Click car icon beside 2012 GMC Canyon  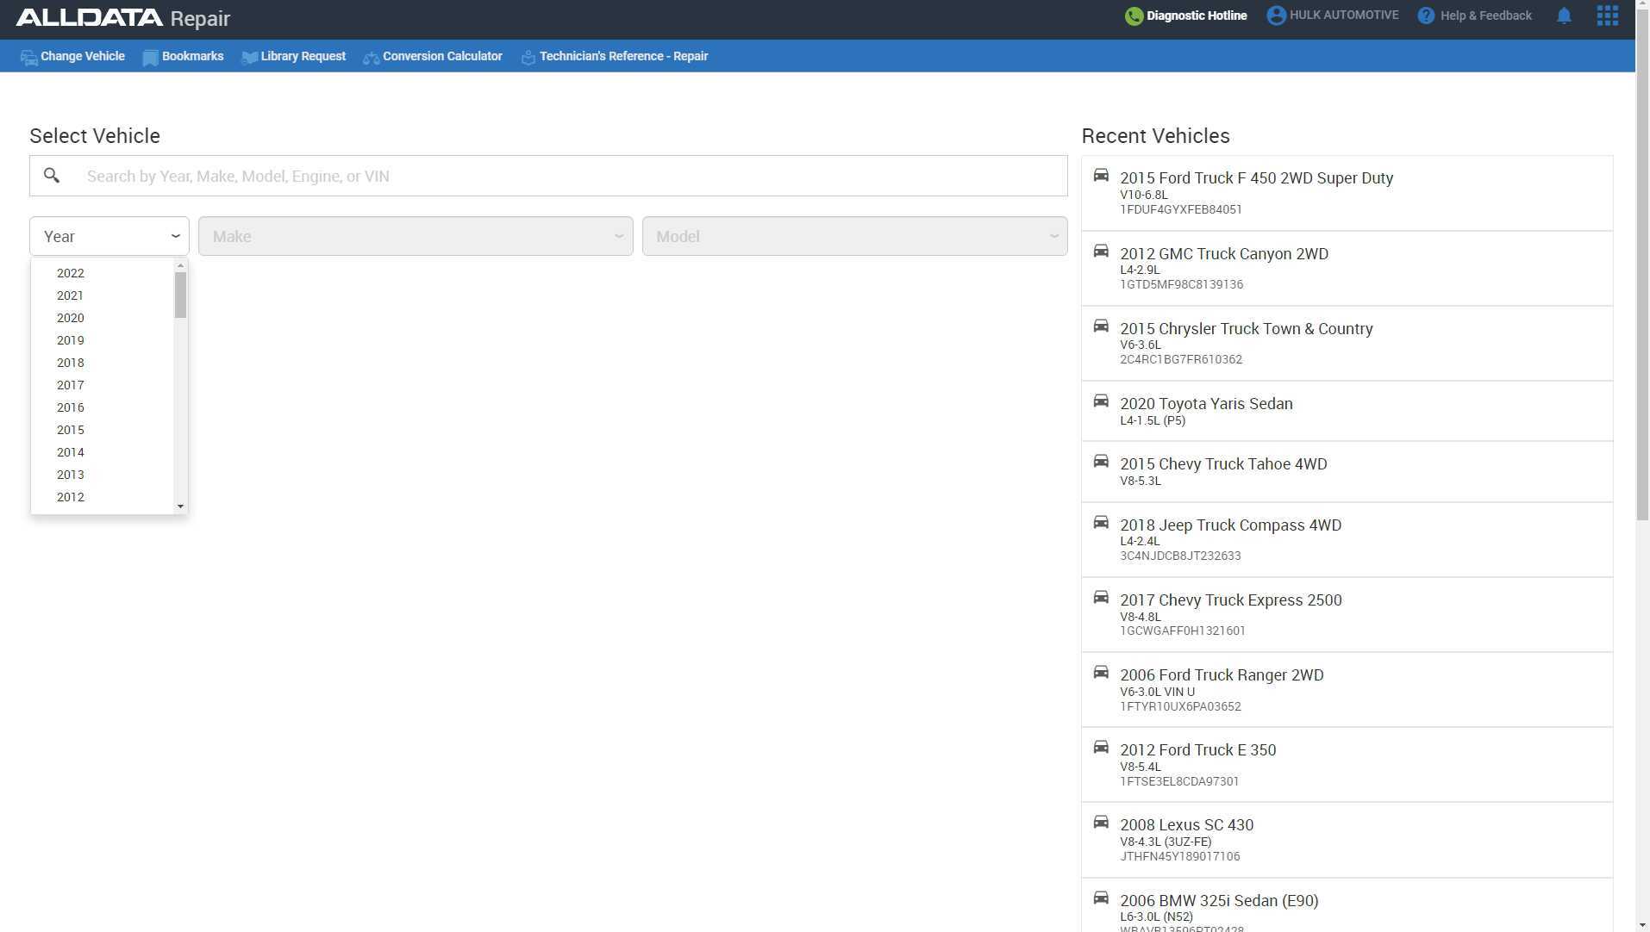click(x=1101, y=252)
